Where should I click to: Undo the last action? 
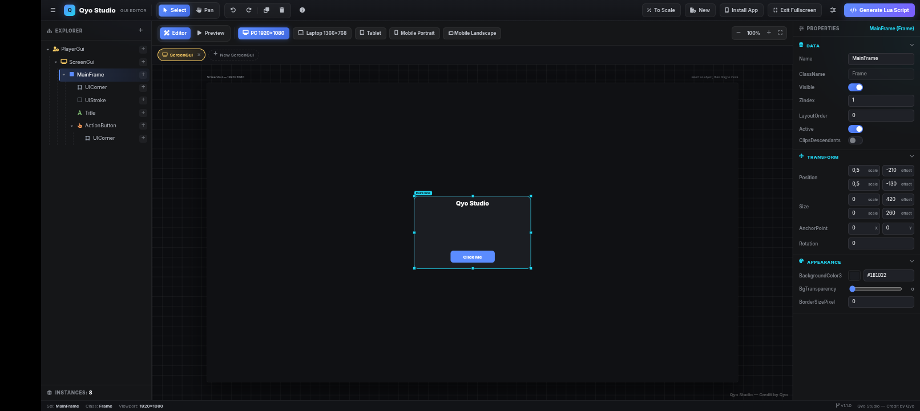click(233, 10)
